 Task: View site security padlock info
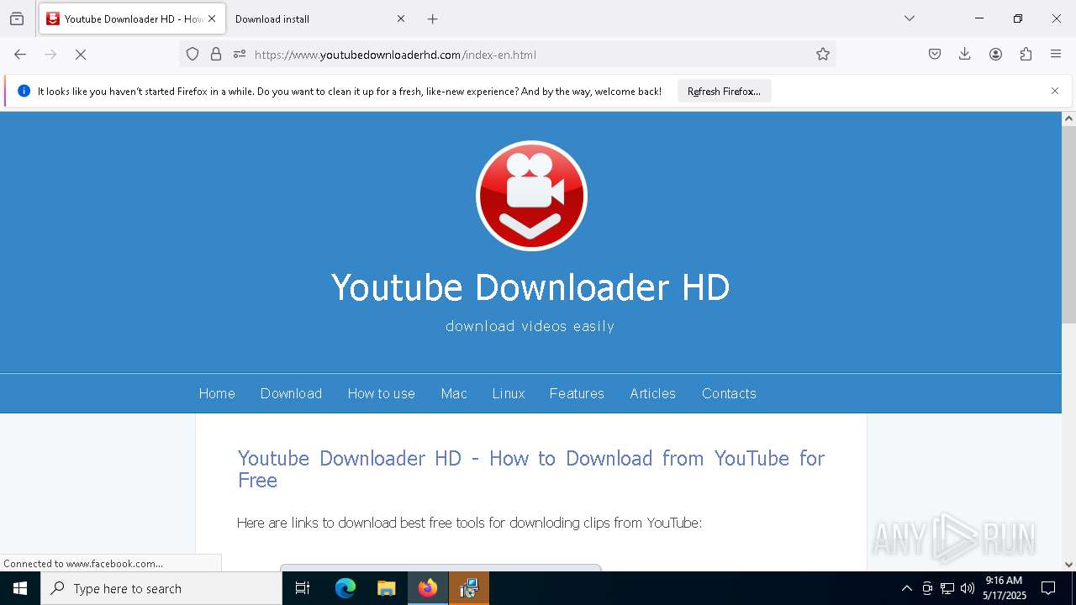pyautogui.click(x=216, y=55)
